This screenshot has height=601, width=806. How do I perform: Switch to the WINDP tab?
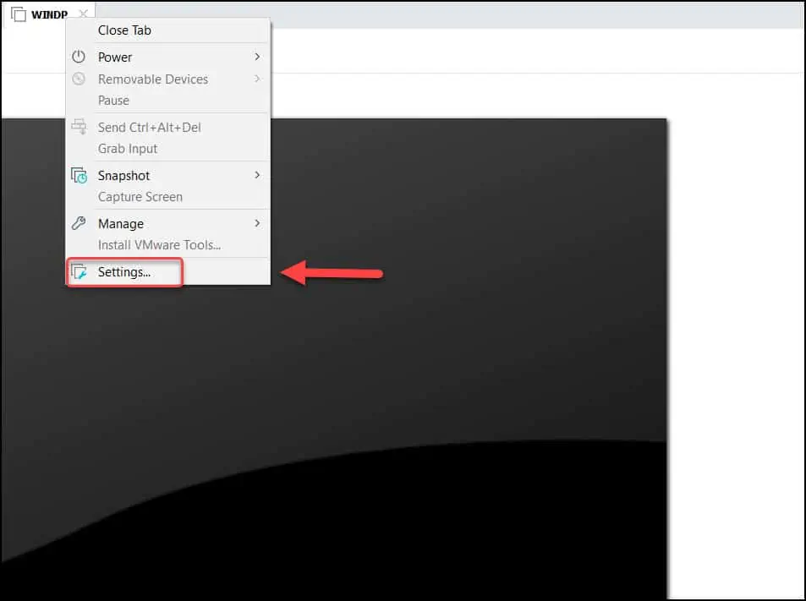[49, 15]
